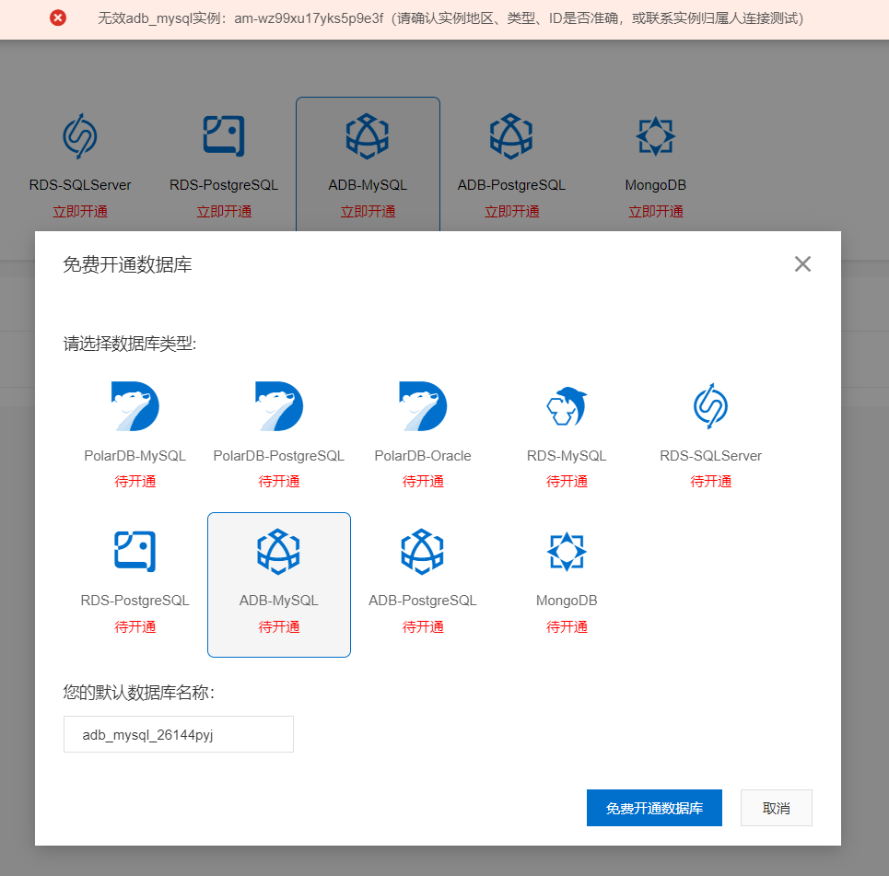Click 待开通 under dialog RDS-SQLServer
This screenshot has width=889, height=876.
711,482
